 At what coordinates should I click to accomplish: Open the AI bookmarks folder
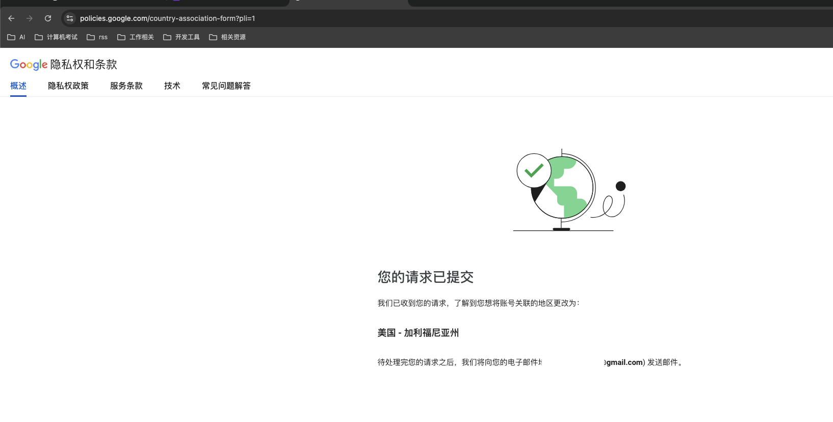pyautogui.click(x=16, y=37)
